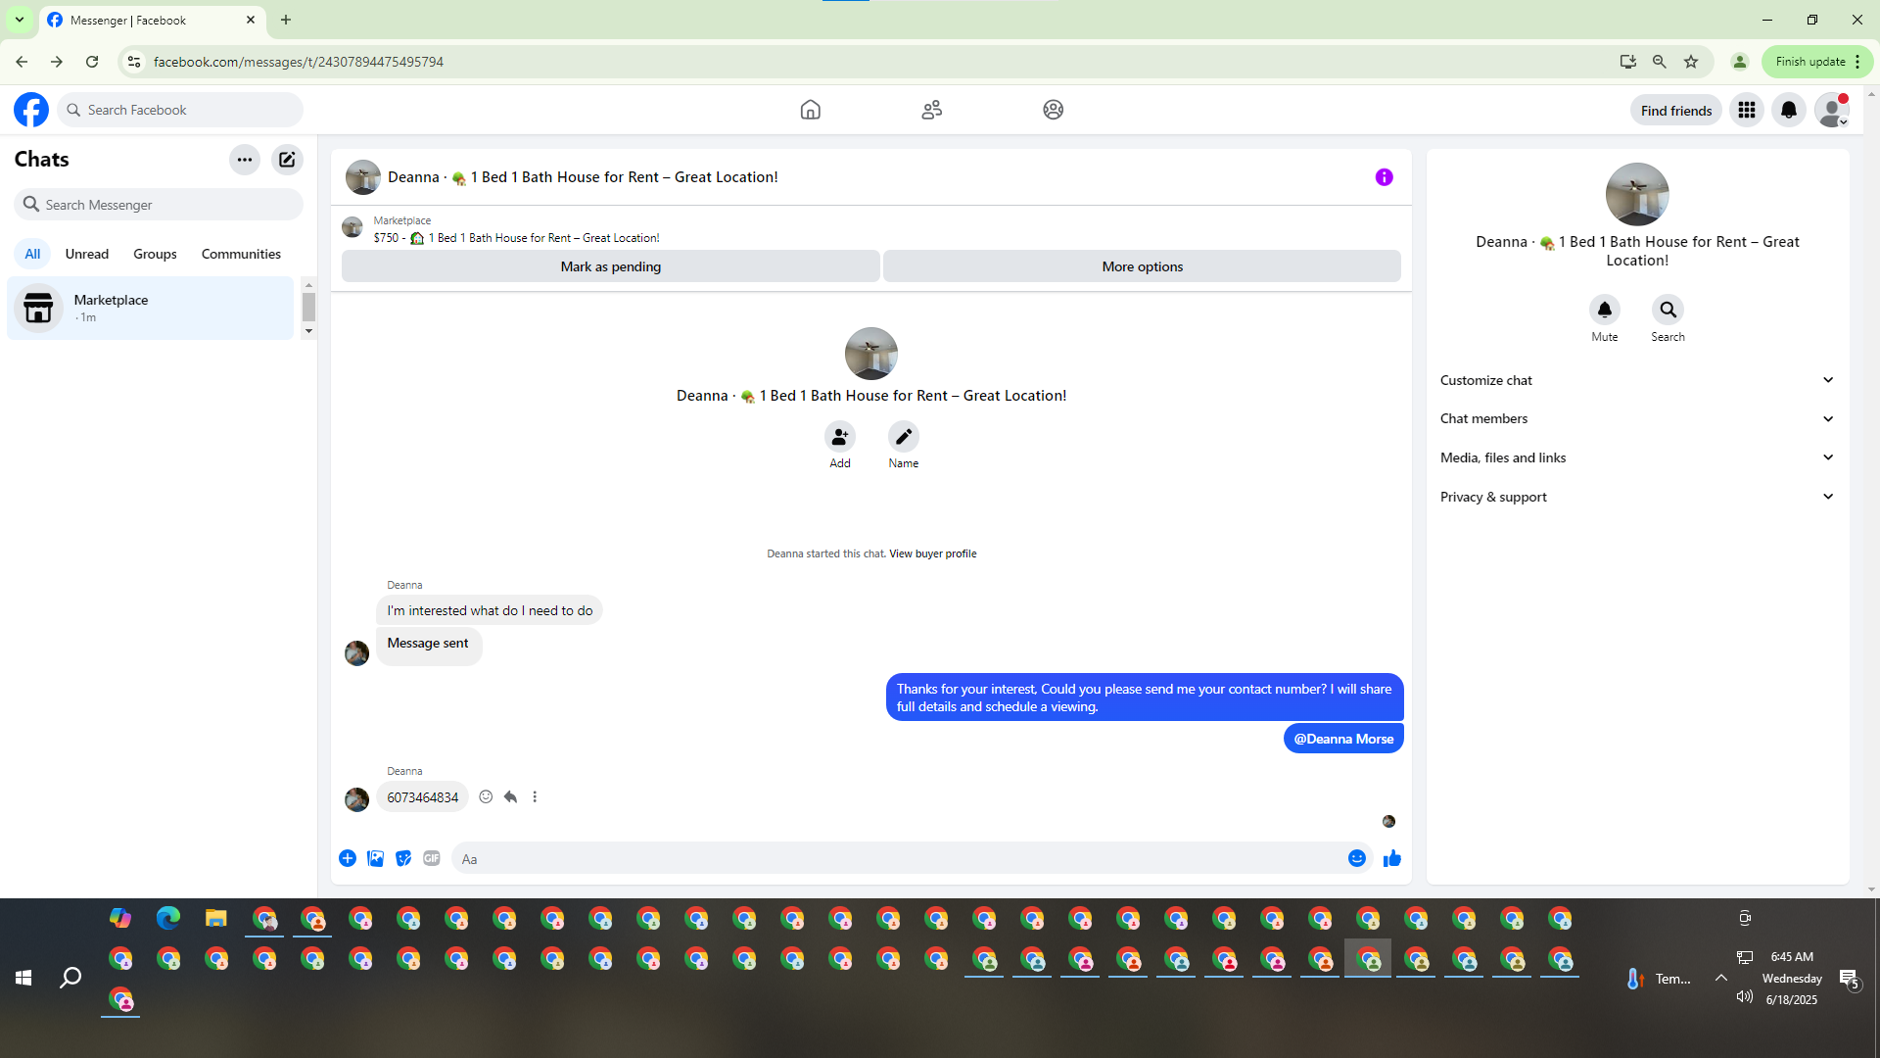The image size is (1880, 1058).
Task: Focus the Search Messenger field
Action: (159, 205)
